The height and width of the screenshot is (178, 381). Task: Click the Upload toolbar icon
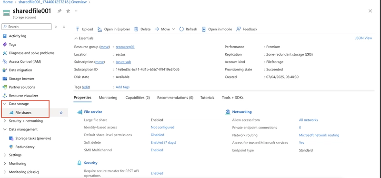click(78, 29)
